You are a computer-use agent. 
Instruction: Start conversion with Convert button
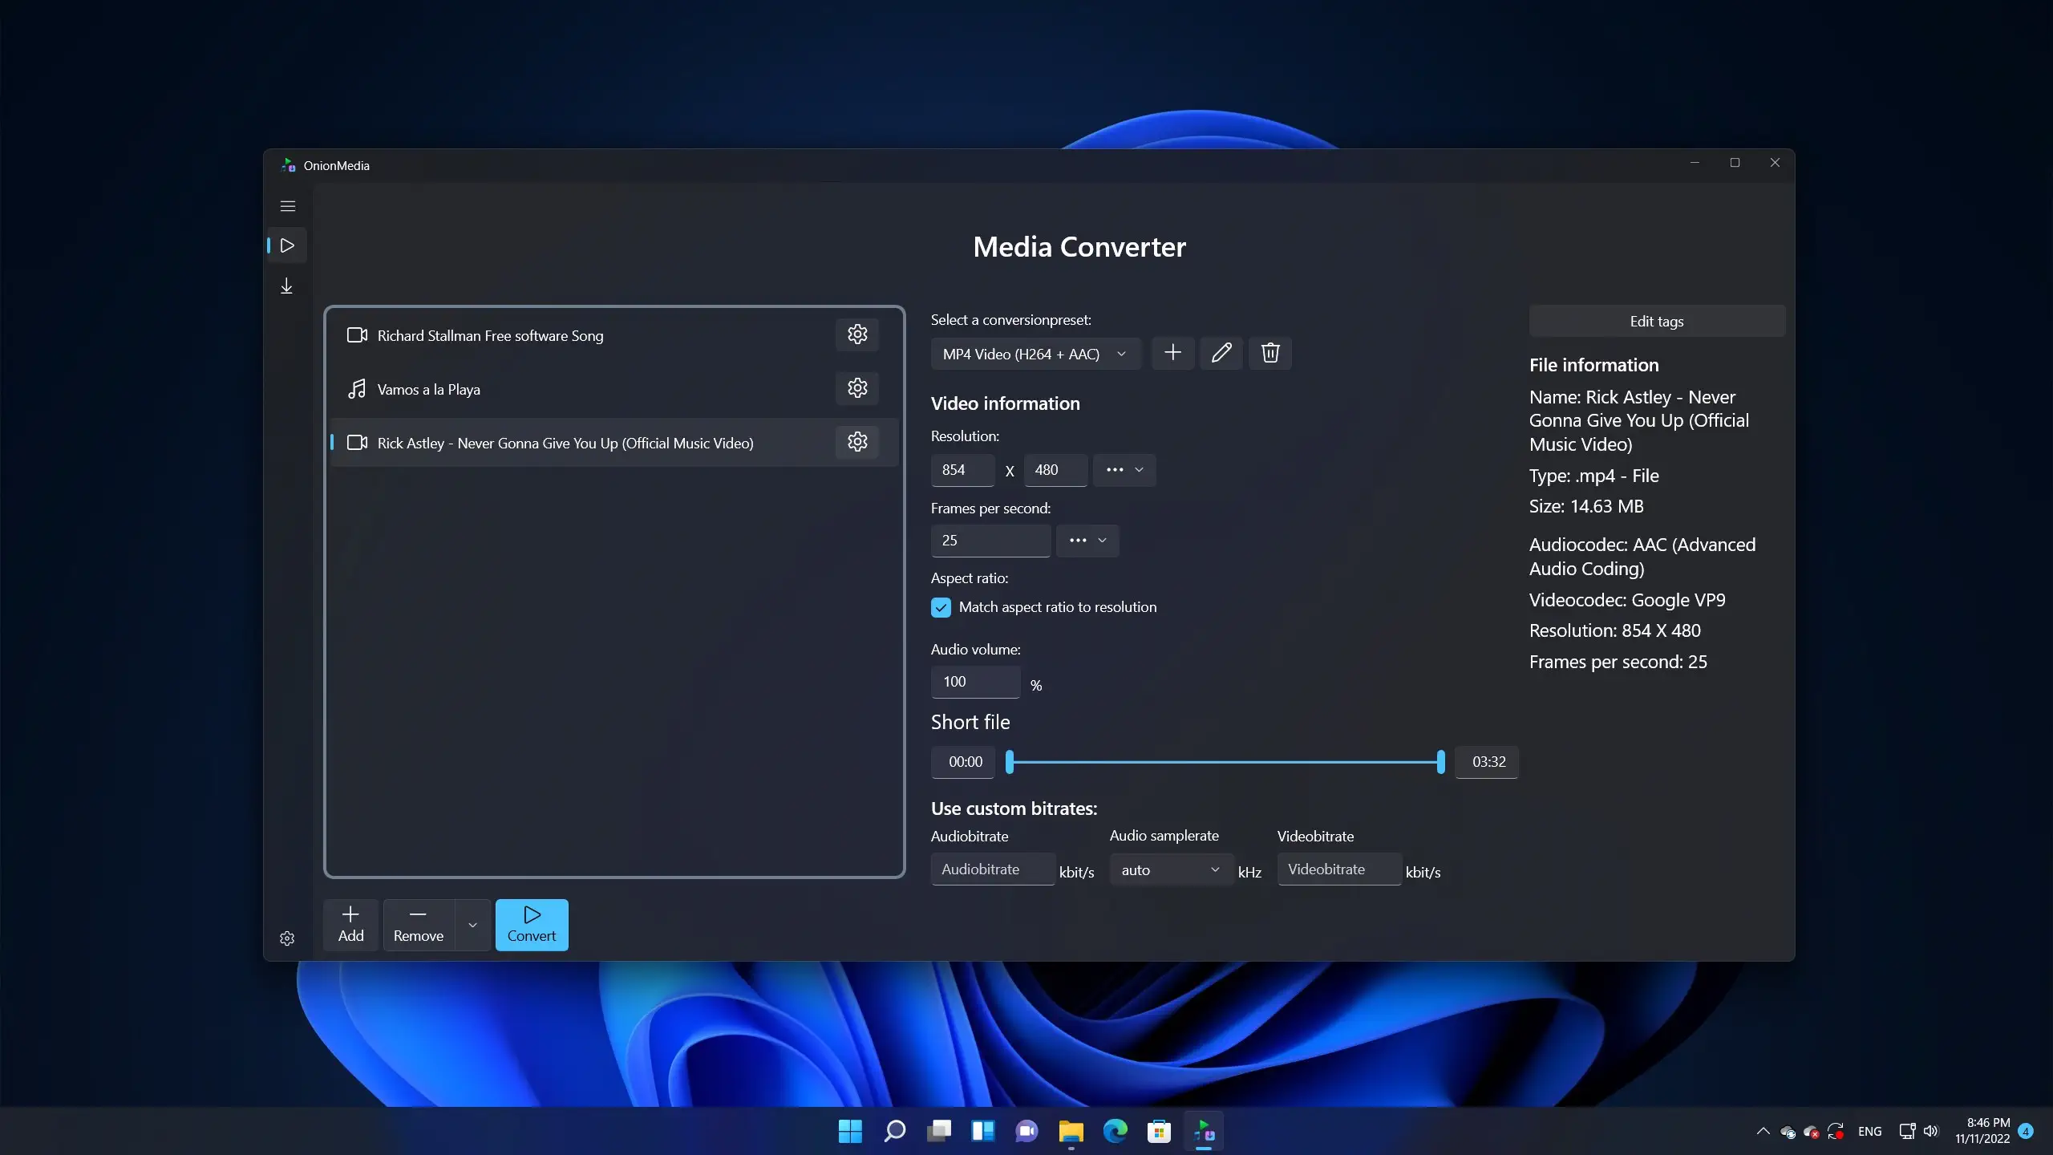pyautogui.click(x=532, y=925)
